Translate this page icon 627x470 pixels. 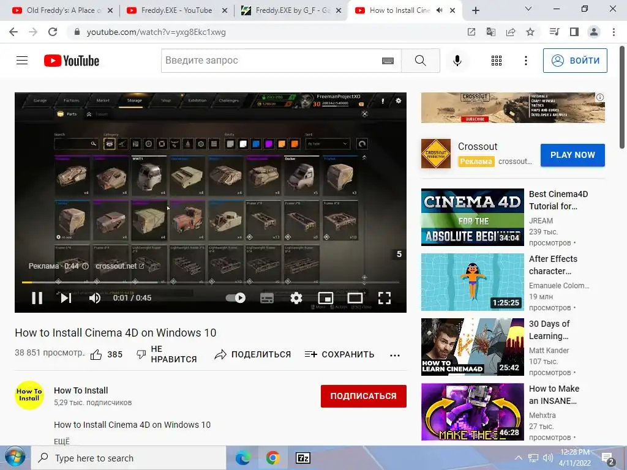pyautogui.click(x=491, y=32)
